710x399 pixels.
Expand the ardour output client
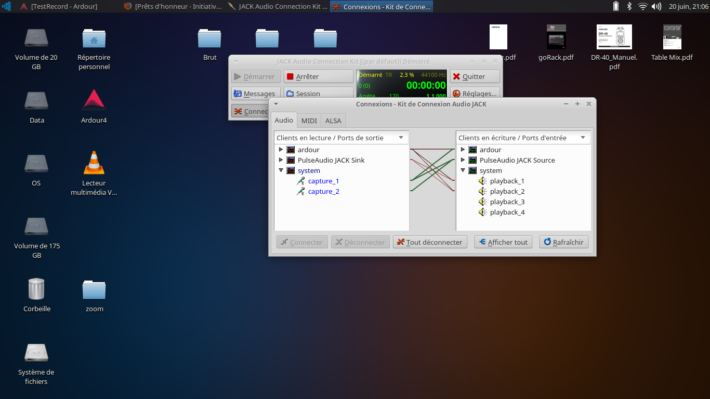point(281,150)
